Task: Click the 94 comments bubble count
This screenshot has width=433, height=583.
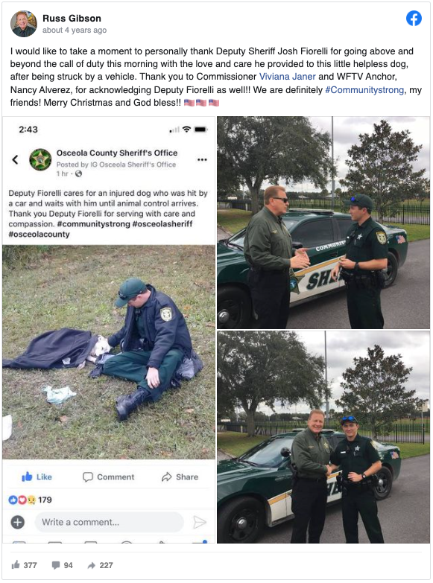Action: 62,565
